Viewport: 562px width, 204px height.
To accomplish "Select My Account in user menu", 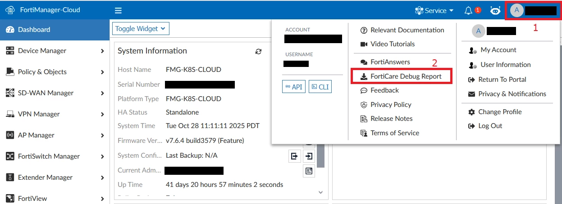I will [492, 50].
